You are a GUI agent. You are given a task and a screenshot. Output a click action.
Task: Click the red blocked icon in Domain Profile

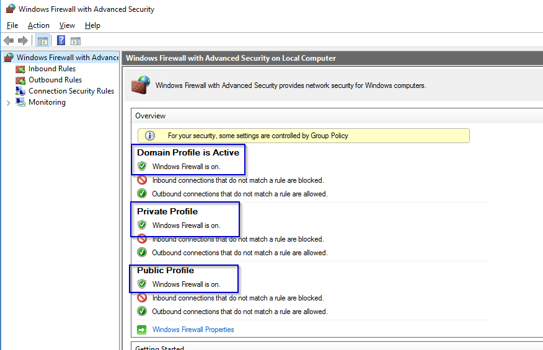pyautogui.click(x=142, y=180)
